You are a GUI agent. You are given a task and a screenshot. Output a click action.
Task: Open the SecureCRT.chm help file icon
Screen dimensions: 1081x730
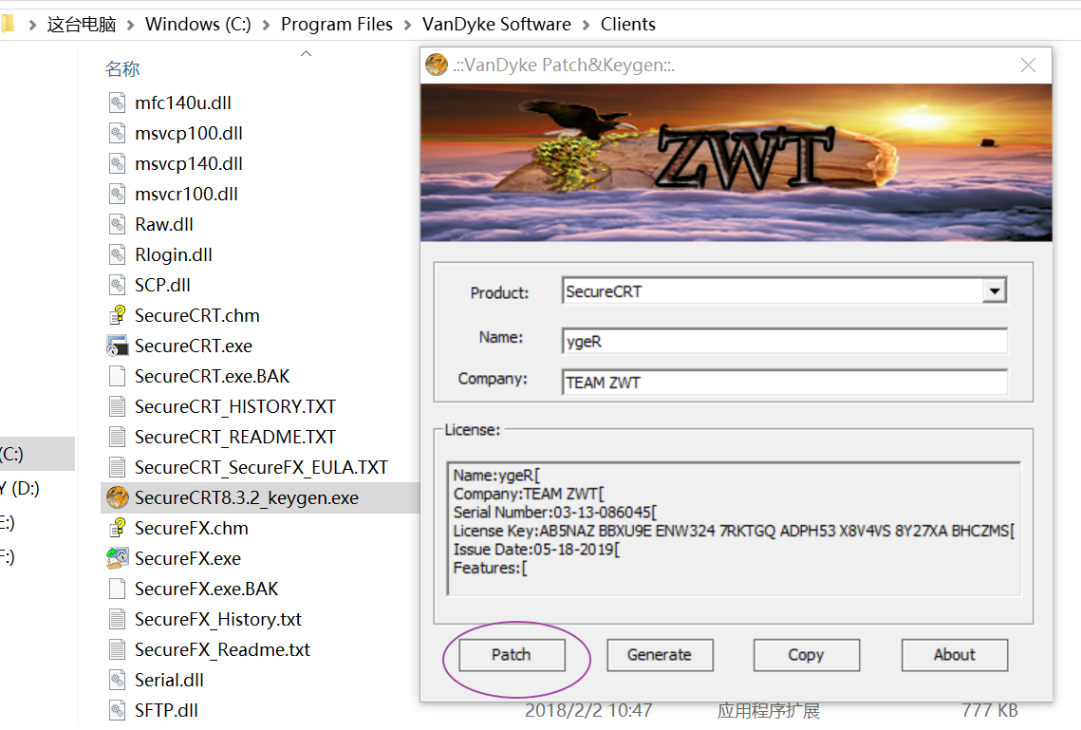coord(115,314)
